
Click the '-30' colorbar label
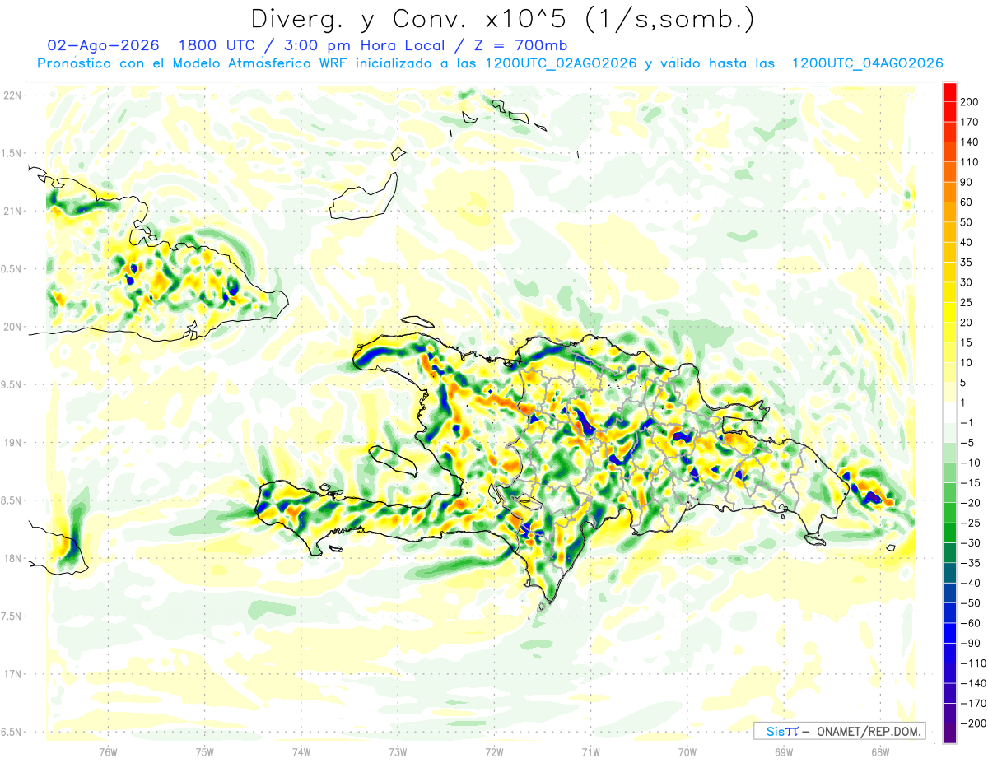971,542
